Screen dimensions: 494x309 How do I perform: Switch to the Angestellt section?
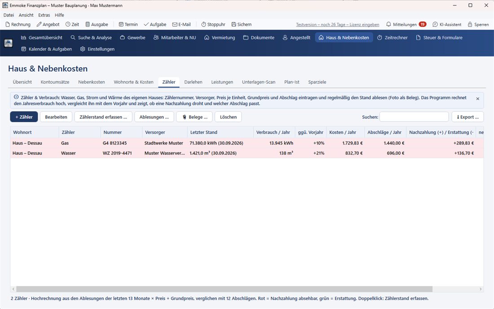[x=296, y=37]
